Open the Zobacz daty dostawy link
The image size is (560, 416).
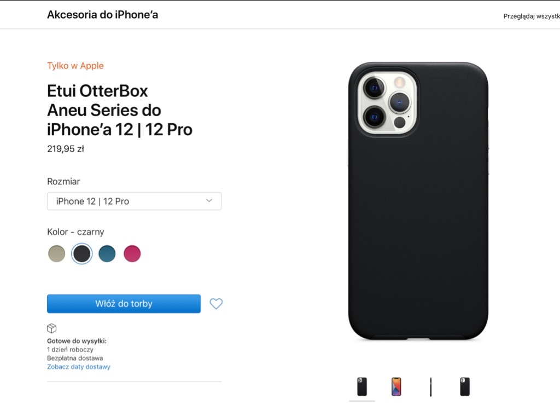click(x=79, y=367)
